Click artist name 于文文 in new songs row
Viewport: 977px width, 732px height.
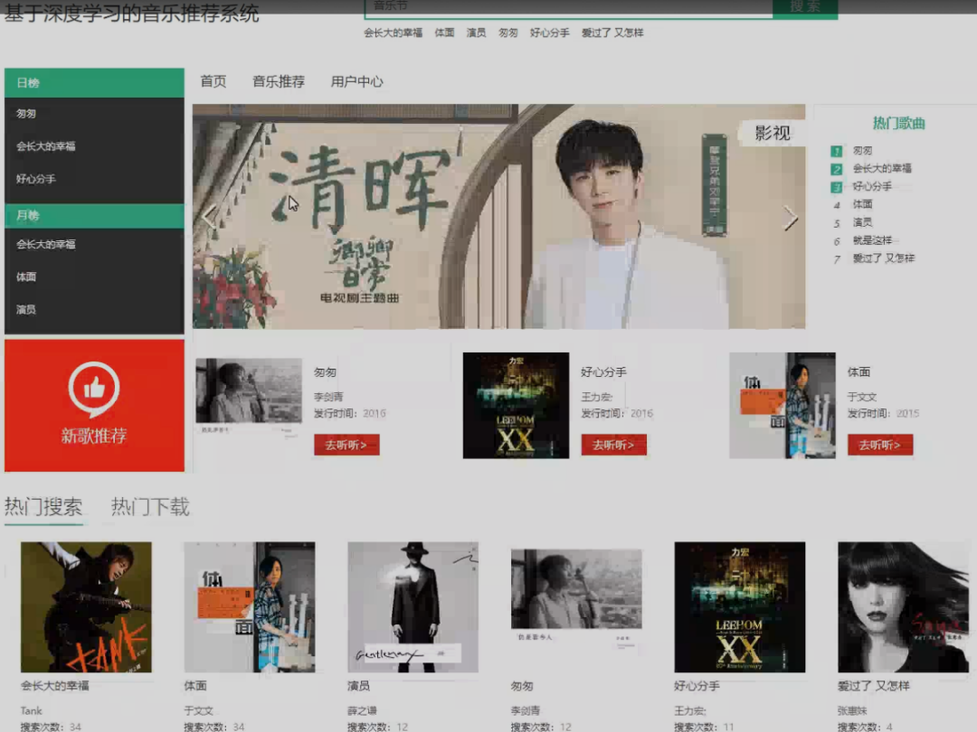click(x=862, y=397)
